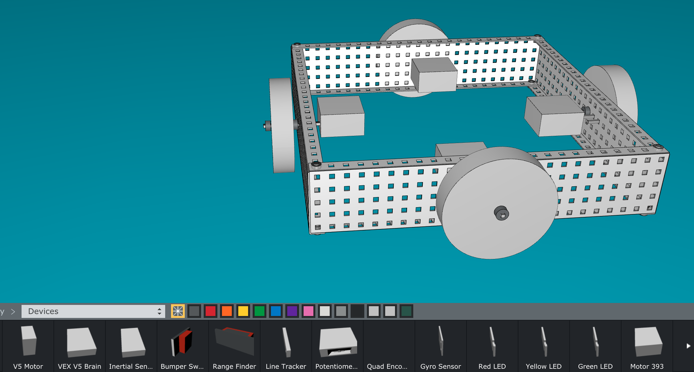Pick the orange color swatch
Image resolution: width=694 pixels, height=372 pixels.
(227, 311)
